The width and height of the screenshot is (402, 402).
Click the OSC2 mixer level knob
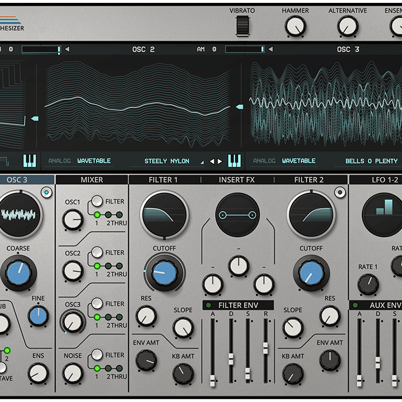pos(73,270)
